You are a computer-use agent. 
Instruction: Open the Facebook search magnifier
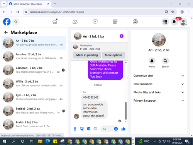pos(16,22)
